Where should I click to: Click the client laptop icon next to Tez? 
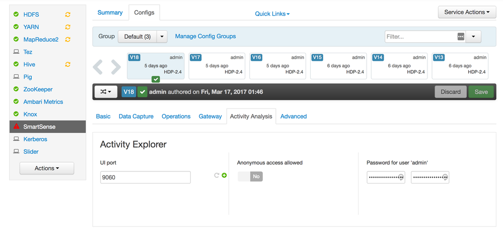click(x=16, y=52)
